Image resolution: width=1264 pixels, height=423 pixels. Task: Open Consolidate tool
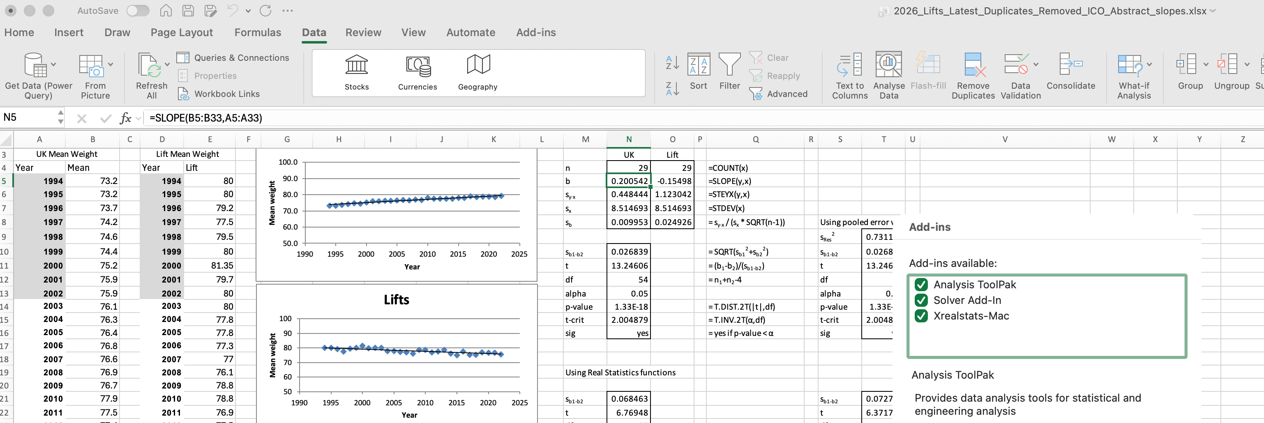click(x=1071, y=71)
